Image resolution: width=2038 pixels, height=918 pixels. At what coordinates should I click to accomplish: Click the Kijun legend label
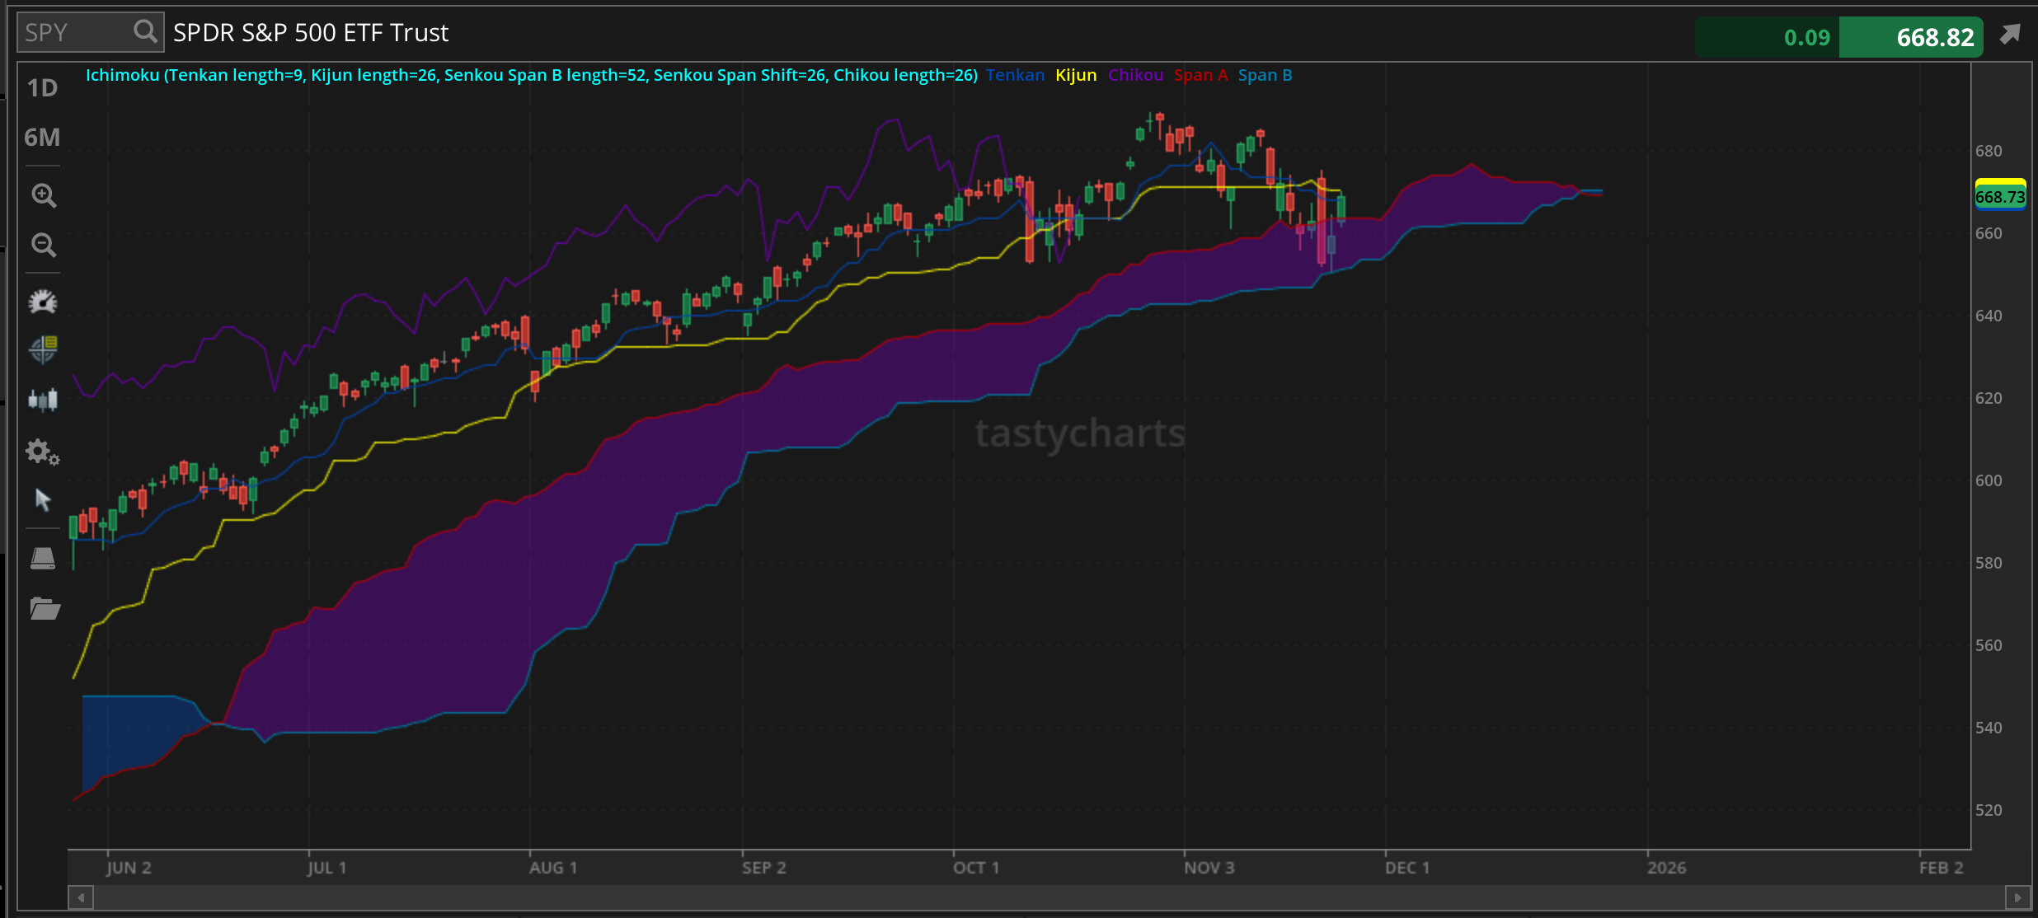coord(1076,75)
